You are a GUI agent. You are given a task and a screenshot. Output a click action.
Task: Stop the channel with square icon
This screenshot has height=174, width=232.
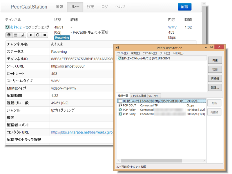pyautogui.click(x=45, y=35)
